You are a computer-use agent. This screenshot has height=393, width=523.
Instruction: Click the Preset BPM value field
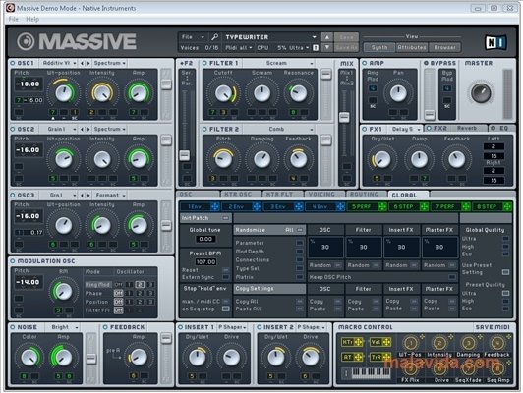(205, 262)
